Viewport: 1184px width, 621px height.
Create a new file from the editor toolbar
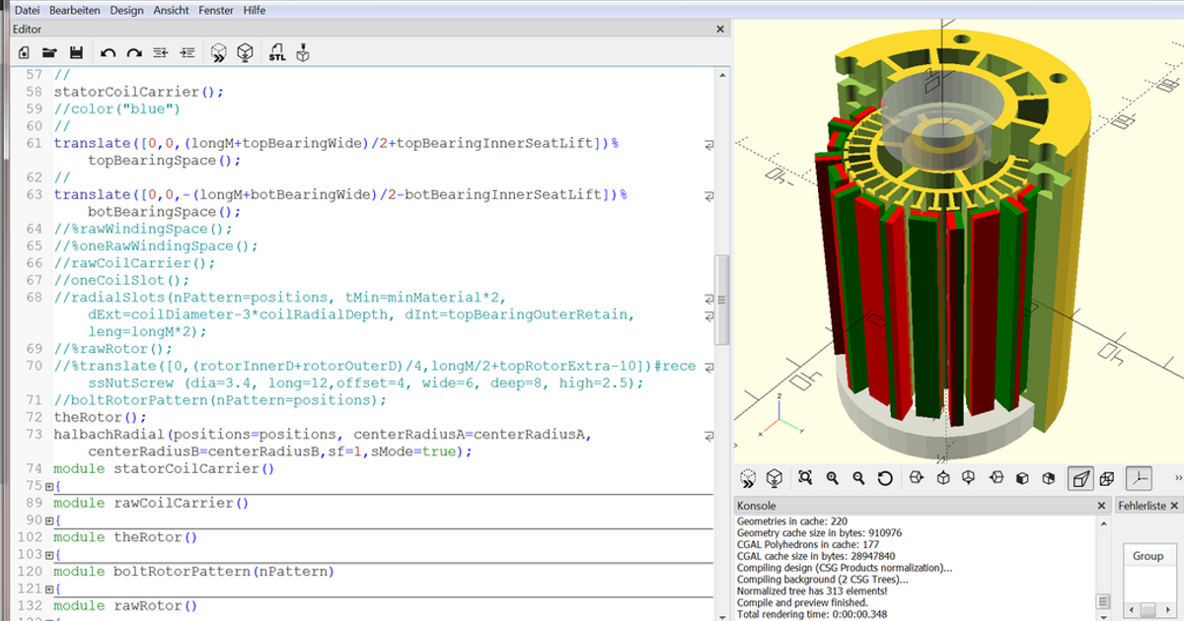pos(24,53)
